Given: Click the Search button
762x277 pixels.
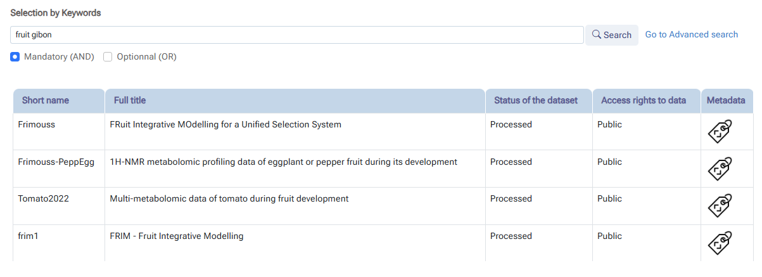Looking at the screenshot, I should [611, 35].
